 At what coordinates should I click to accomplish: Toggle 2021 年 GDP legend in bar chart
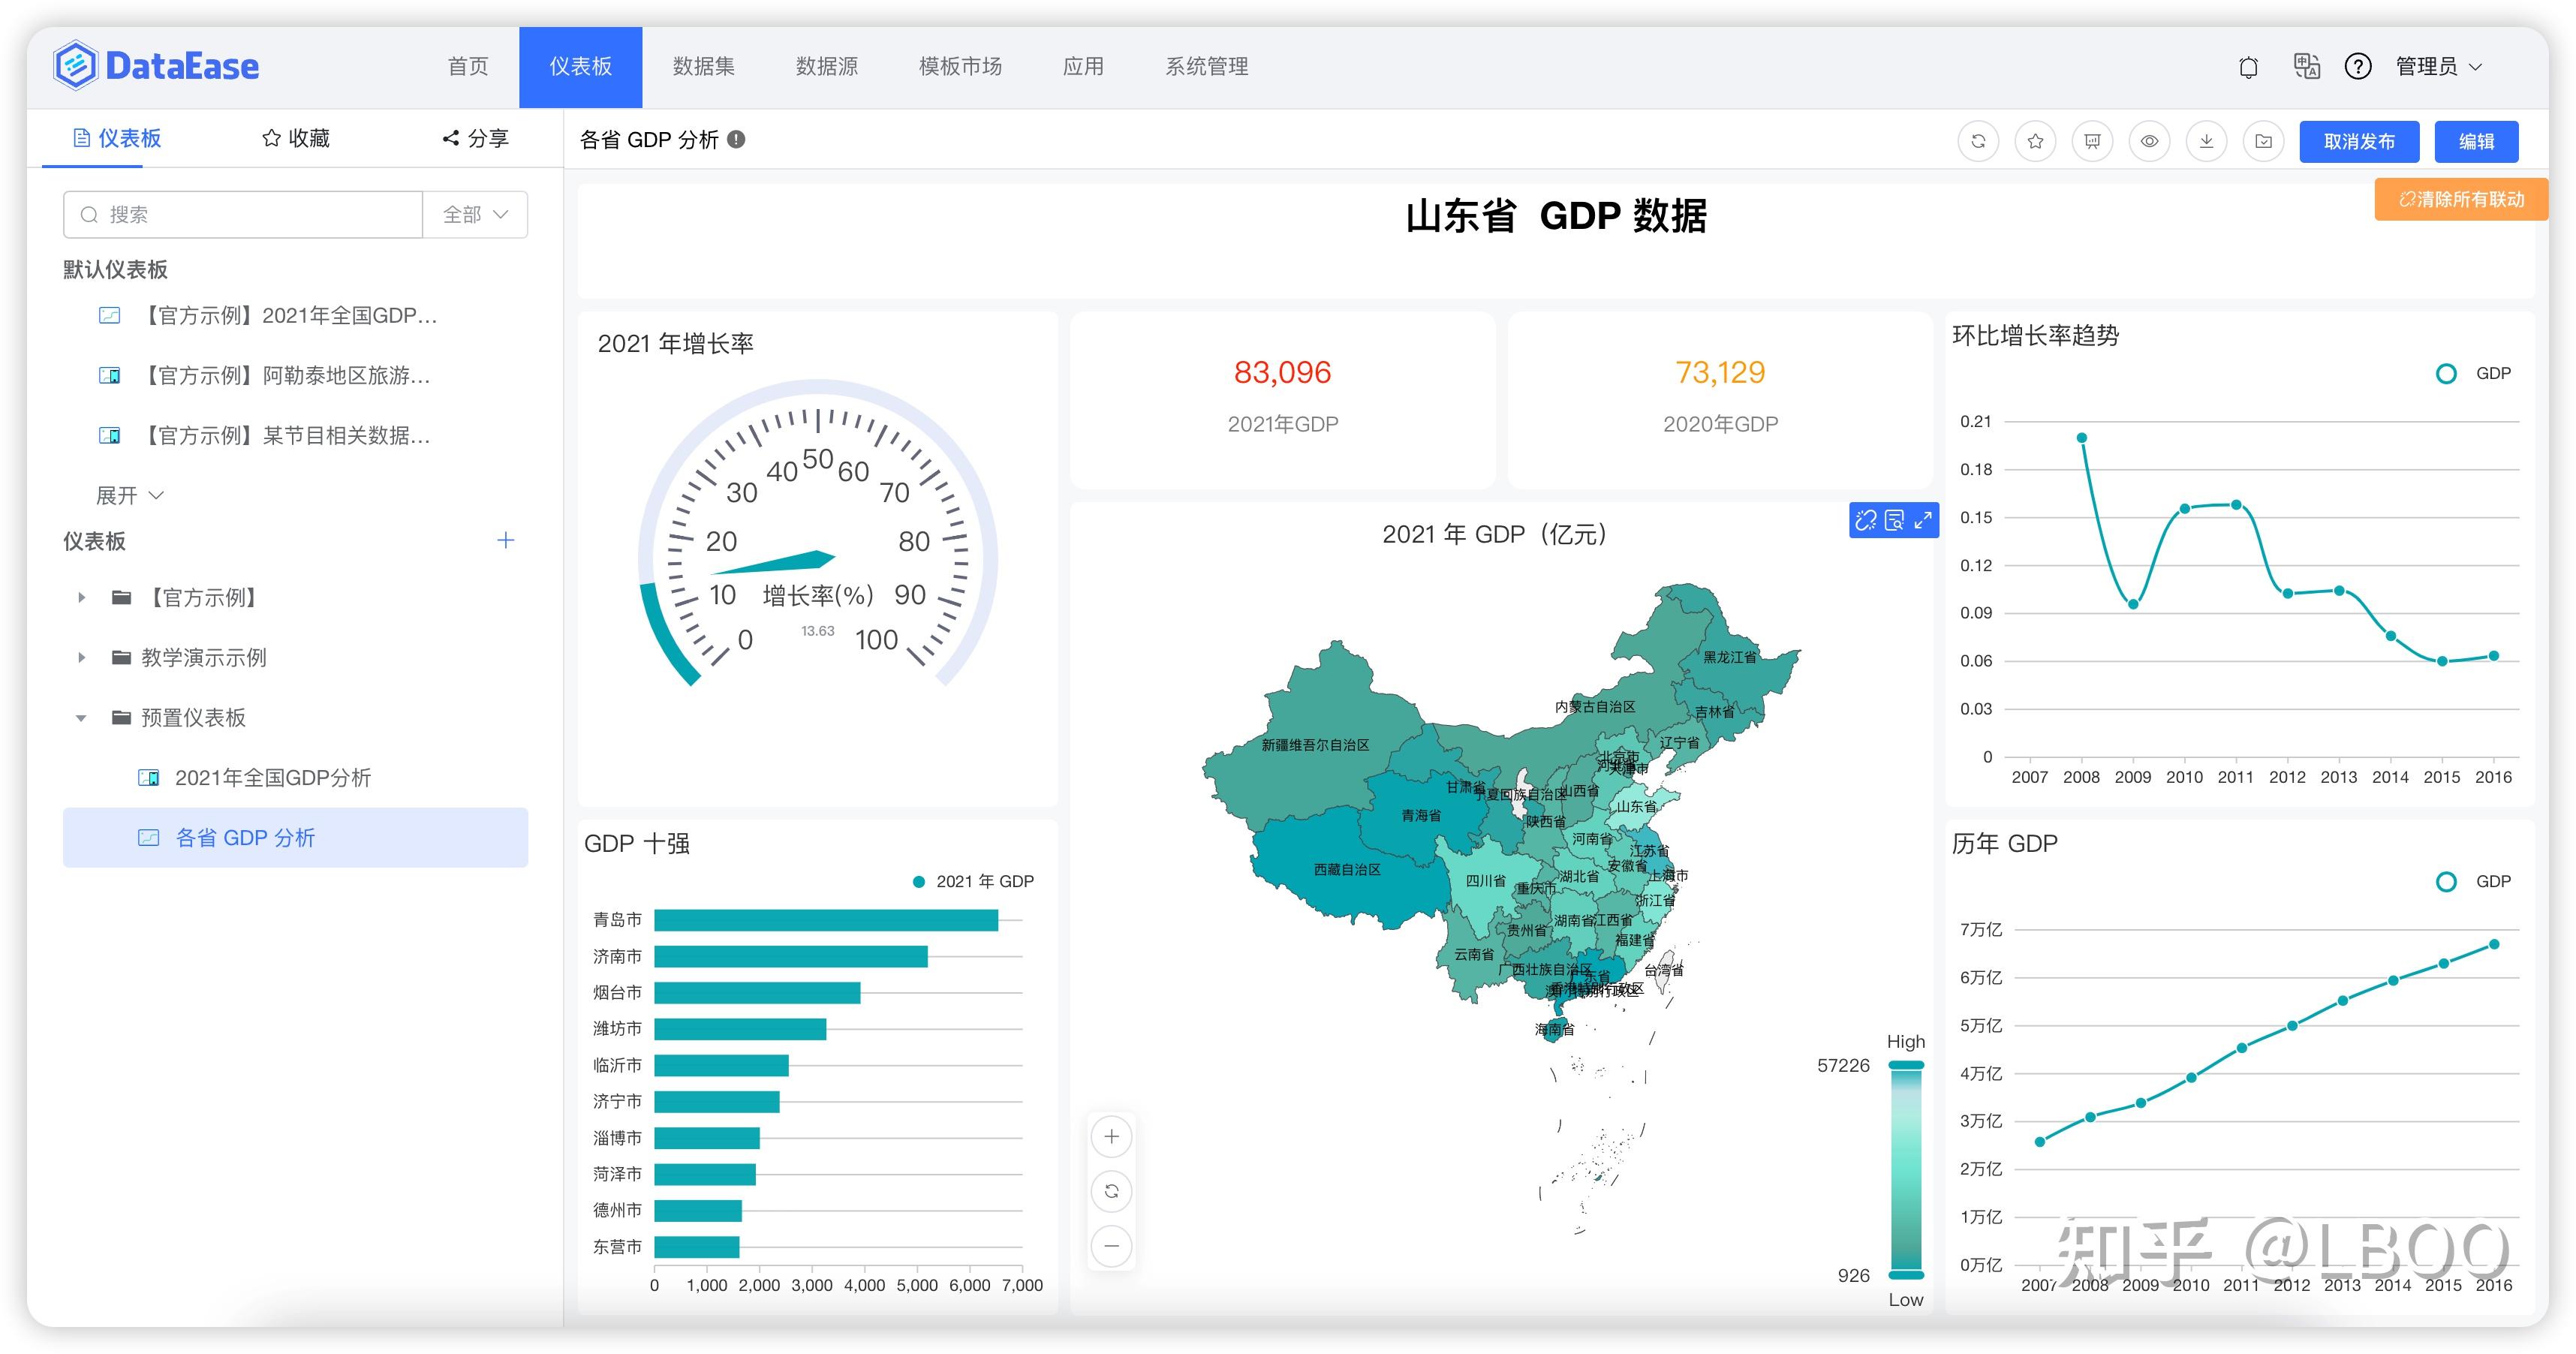click(x=973, y=881)
